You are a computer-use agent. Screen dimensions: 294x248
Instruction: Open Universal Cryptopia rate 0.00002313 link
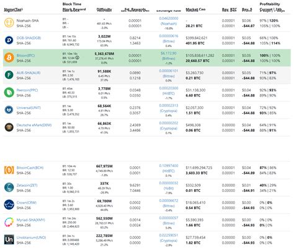pyautogui.click(x=169, y=105)
